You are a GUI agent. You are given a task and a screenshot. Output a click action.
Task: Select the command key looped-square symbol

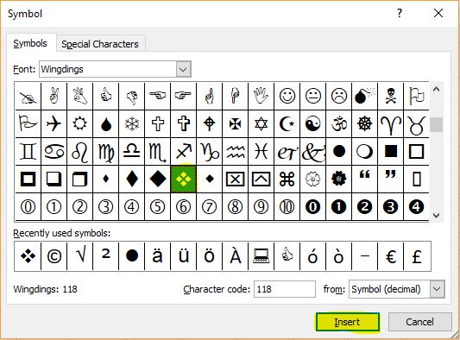pyautogui.click(x=287, y=179)
